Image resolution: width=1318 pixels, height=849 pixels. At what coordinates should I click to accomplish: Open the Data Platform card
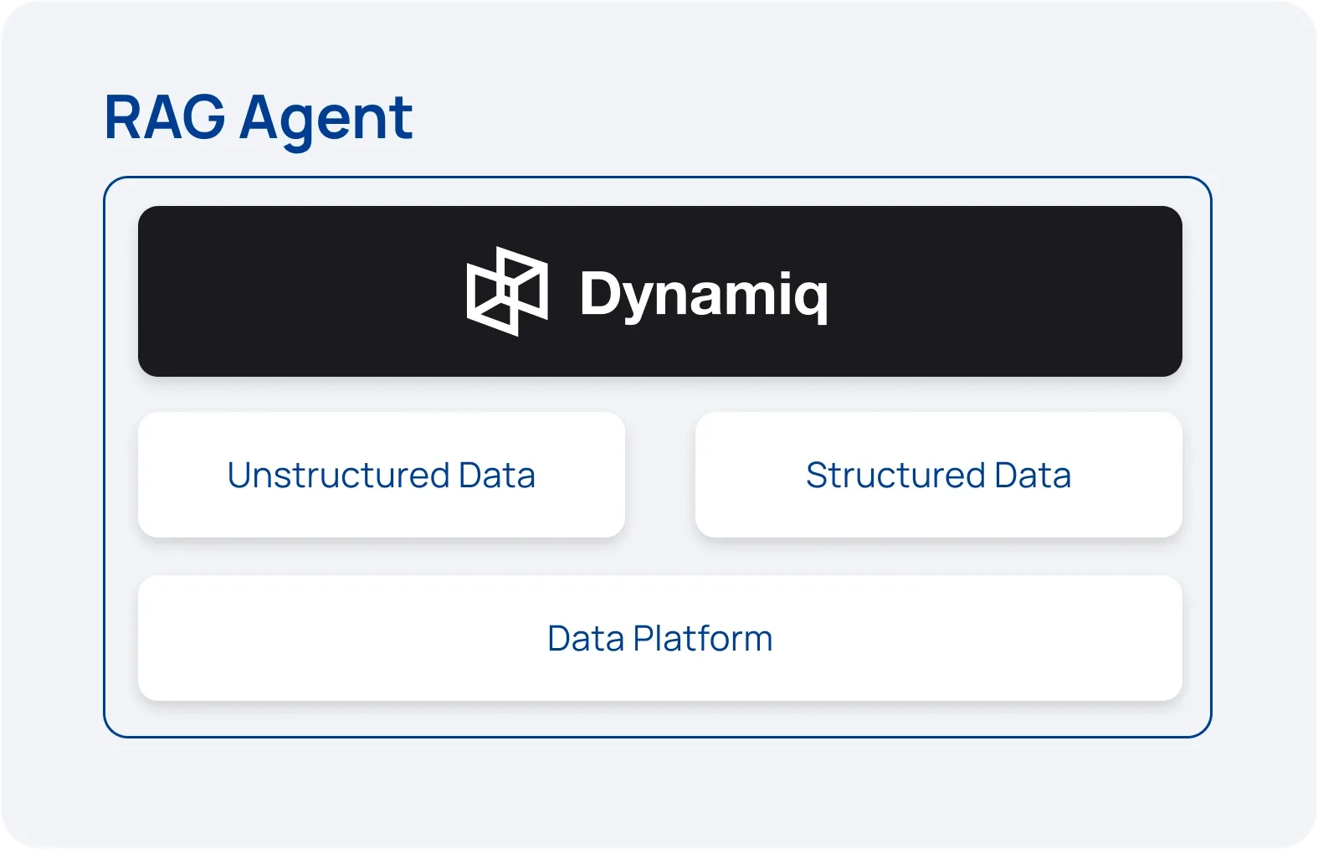pos(660,638)
